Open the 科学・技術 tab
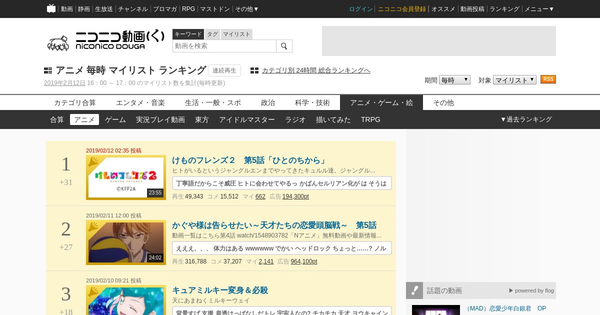The width and height of the screenshot is (600, 315). [312, 102]
